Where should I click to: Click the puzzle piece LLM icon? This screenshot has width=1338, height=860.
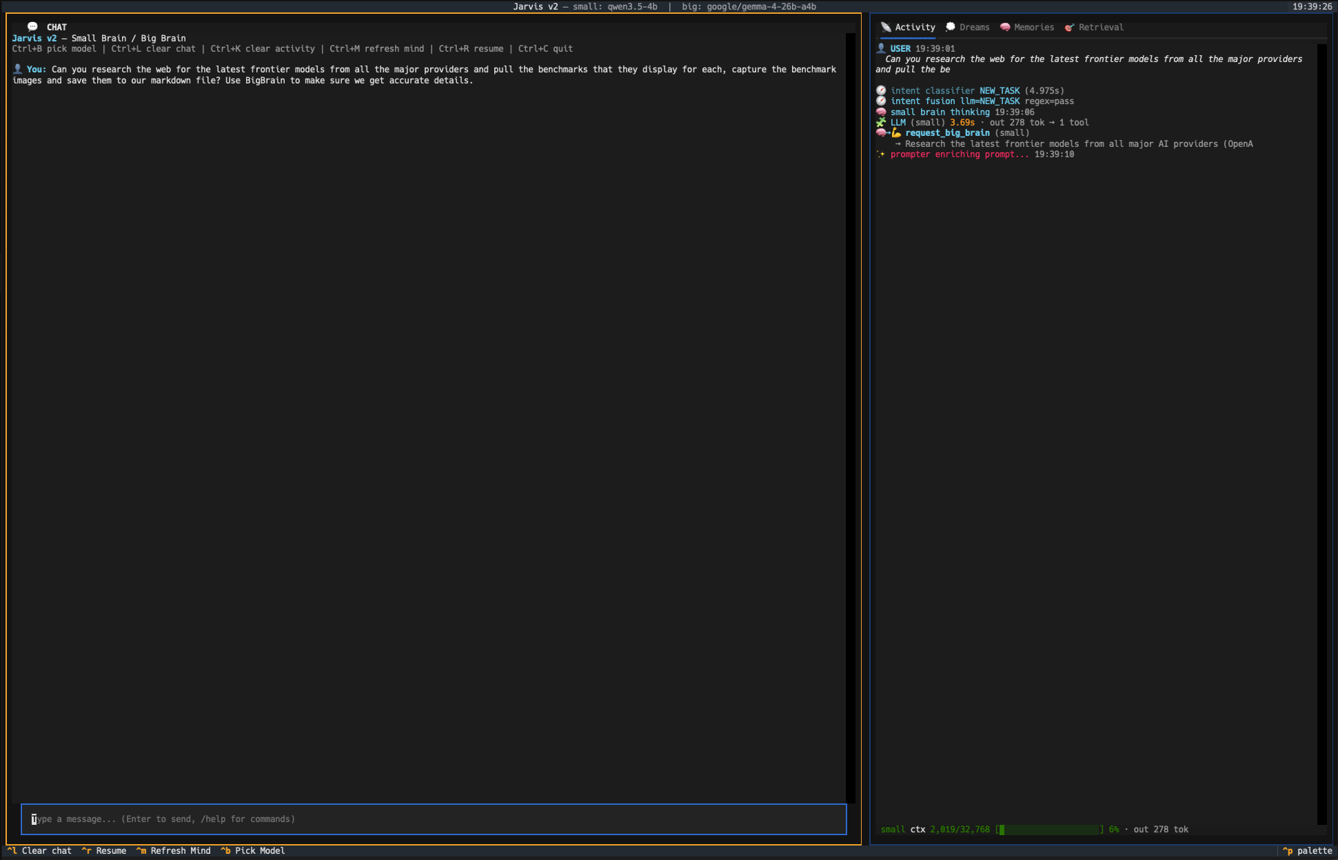click(881, 123)
